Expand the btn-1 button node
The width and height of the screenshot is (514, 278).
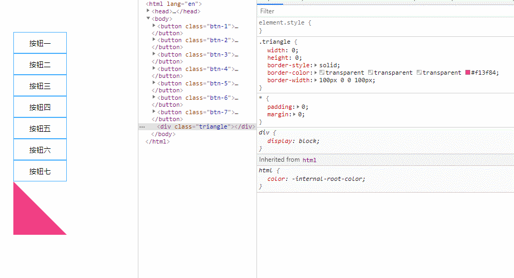(154, 26)
